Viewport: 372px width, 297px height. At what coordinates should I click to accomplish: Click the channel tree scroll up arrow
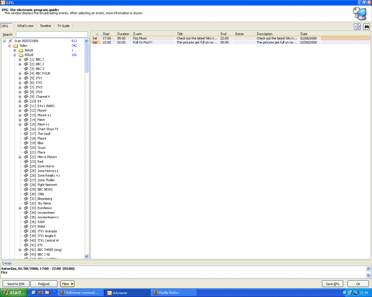pyautogui.click(x=86, y=41)
